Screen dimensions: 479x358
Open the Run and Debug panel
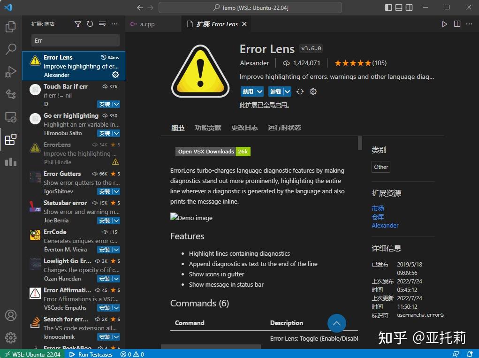click(10, 71)
